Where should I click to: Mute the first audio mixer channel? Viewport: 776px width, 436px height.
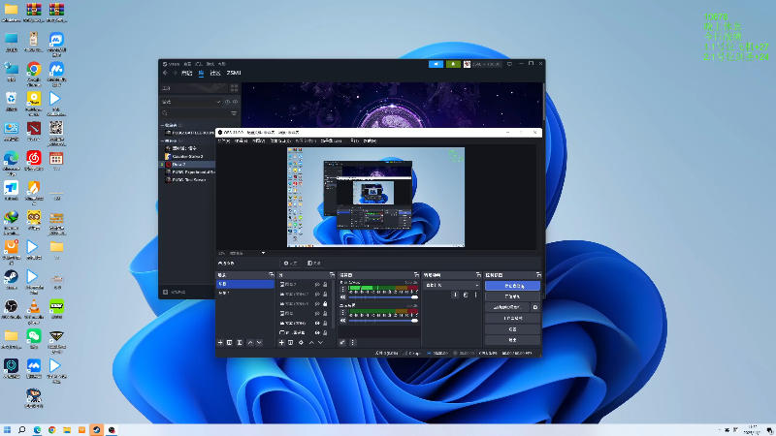pyautogui.click(x=341, y=296)
